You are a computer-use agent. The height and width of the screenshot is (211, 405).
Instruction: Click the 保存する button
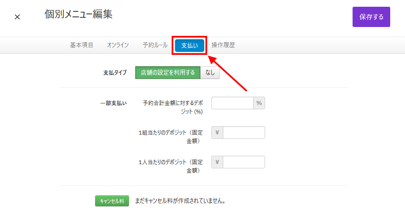click(371, 17)
